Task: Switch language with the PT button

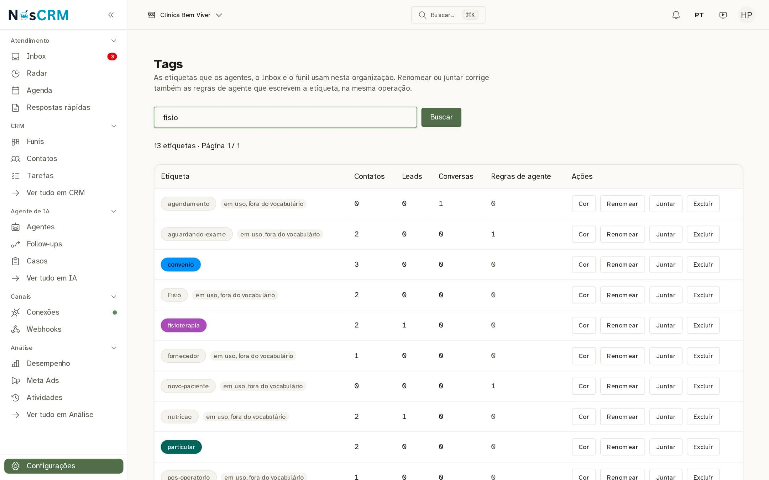Action: tap(699, 15)
